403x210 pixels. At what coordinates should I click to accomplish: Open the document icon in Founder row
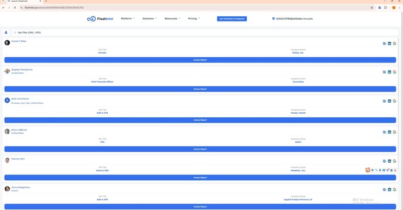[384, 44]
